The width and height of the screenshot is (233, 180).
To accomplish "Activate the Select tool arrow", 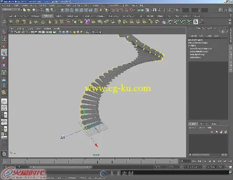I will click(x=4, y=32).
